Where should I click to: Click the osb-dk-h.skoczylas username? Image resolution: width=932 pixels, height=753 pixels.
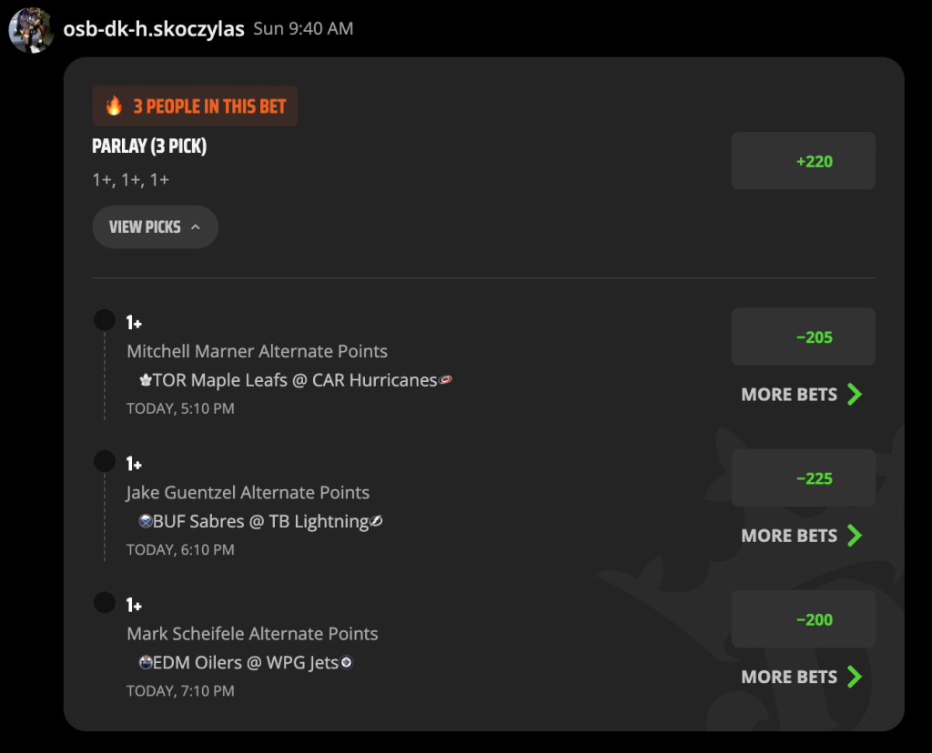tap(153, 28)
